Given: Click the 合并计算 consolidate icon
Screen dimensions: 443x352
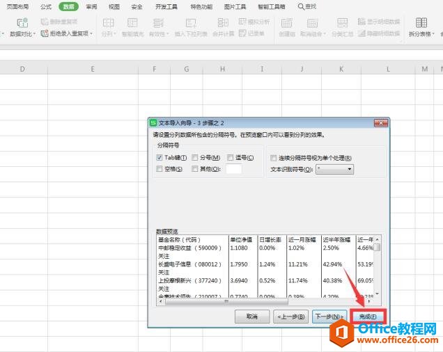Looking at the screenshot, I should 223,23.
